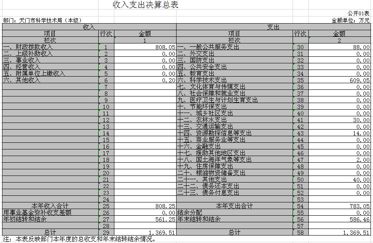373x243 pixels.
Task: Click the 年初结转和结余 cell
Action: tap(51, 219)
